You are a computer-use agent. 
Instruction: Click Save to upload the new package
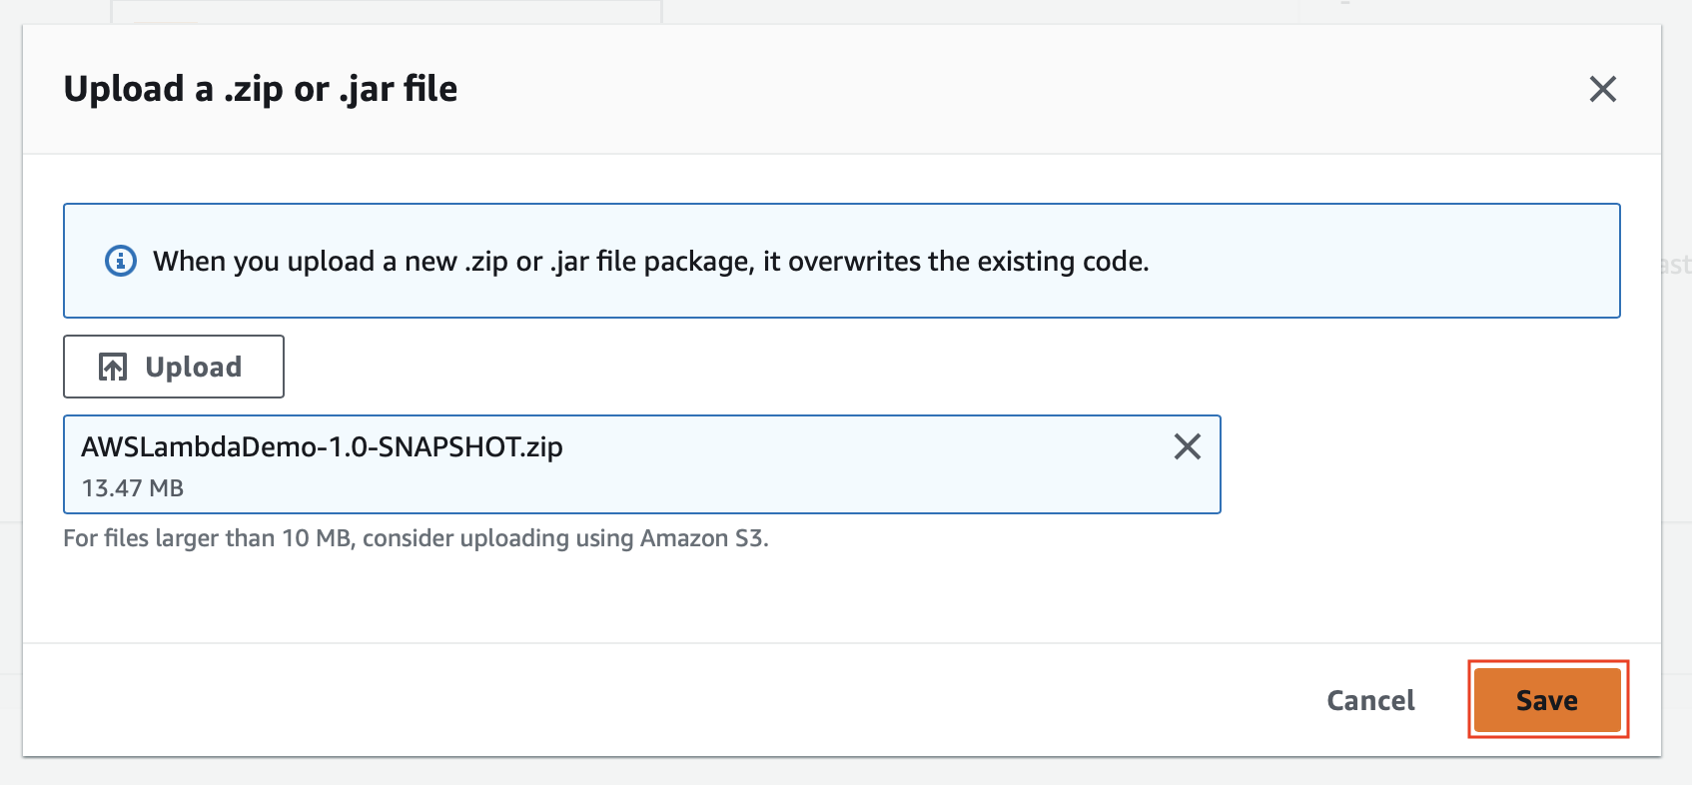pyautogui.click(x=1546, y=700)
